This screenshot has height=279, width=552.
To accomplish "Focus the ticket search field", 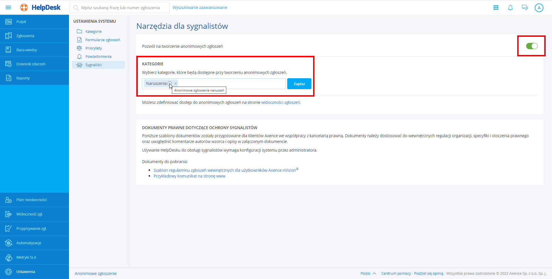I will [x=121, y=8].
